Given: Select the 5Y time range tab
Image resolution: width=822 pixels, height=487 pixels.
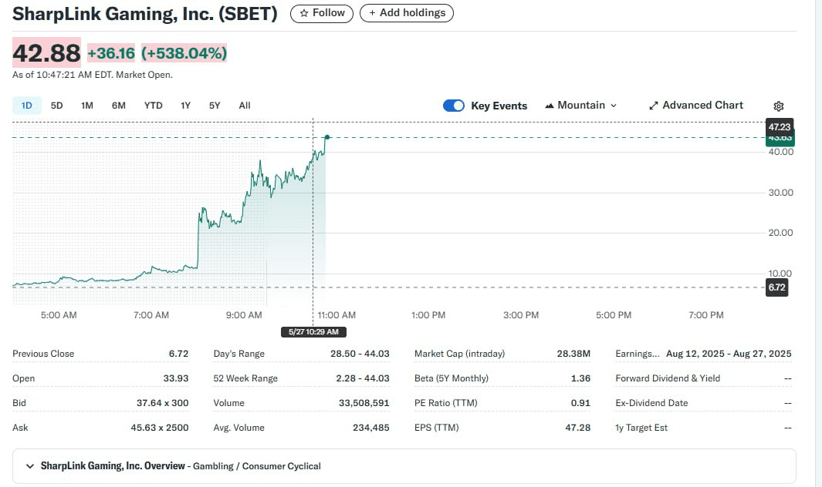Looking at the screenshot, I should click(x=215, y=106).
